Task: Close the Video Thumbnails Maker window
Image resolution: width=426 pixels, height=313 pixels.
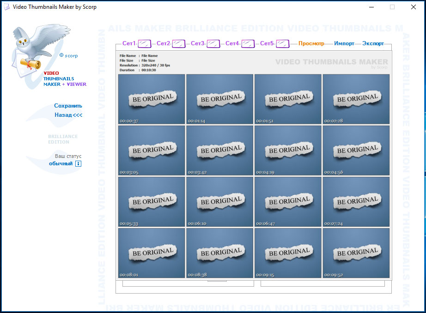Action: [x=414, y=7]
